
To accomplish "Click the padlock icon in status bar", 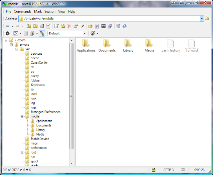I will 153,170.
